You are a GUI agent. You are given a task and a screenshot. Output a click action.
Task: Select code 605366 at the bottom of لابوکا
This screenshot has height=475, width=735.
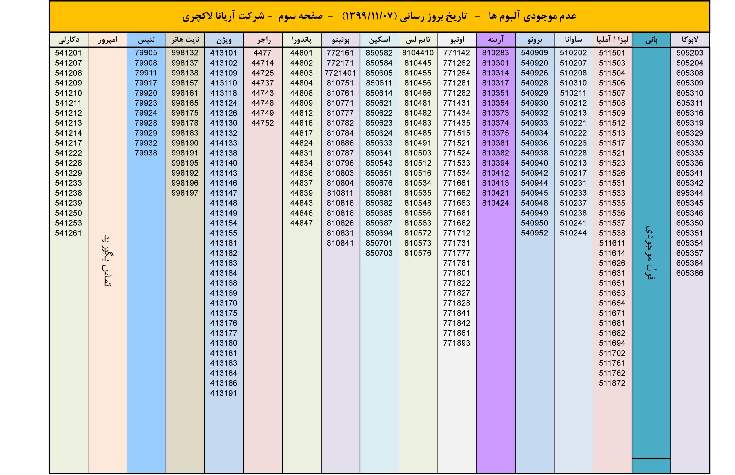tap(690, 273)
